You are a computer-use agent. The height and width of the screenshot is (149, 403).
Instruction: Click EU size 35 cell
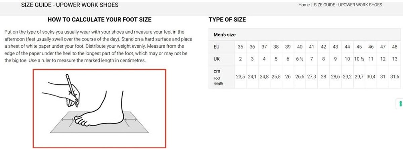click(240, 47)
